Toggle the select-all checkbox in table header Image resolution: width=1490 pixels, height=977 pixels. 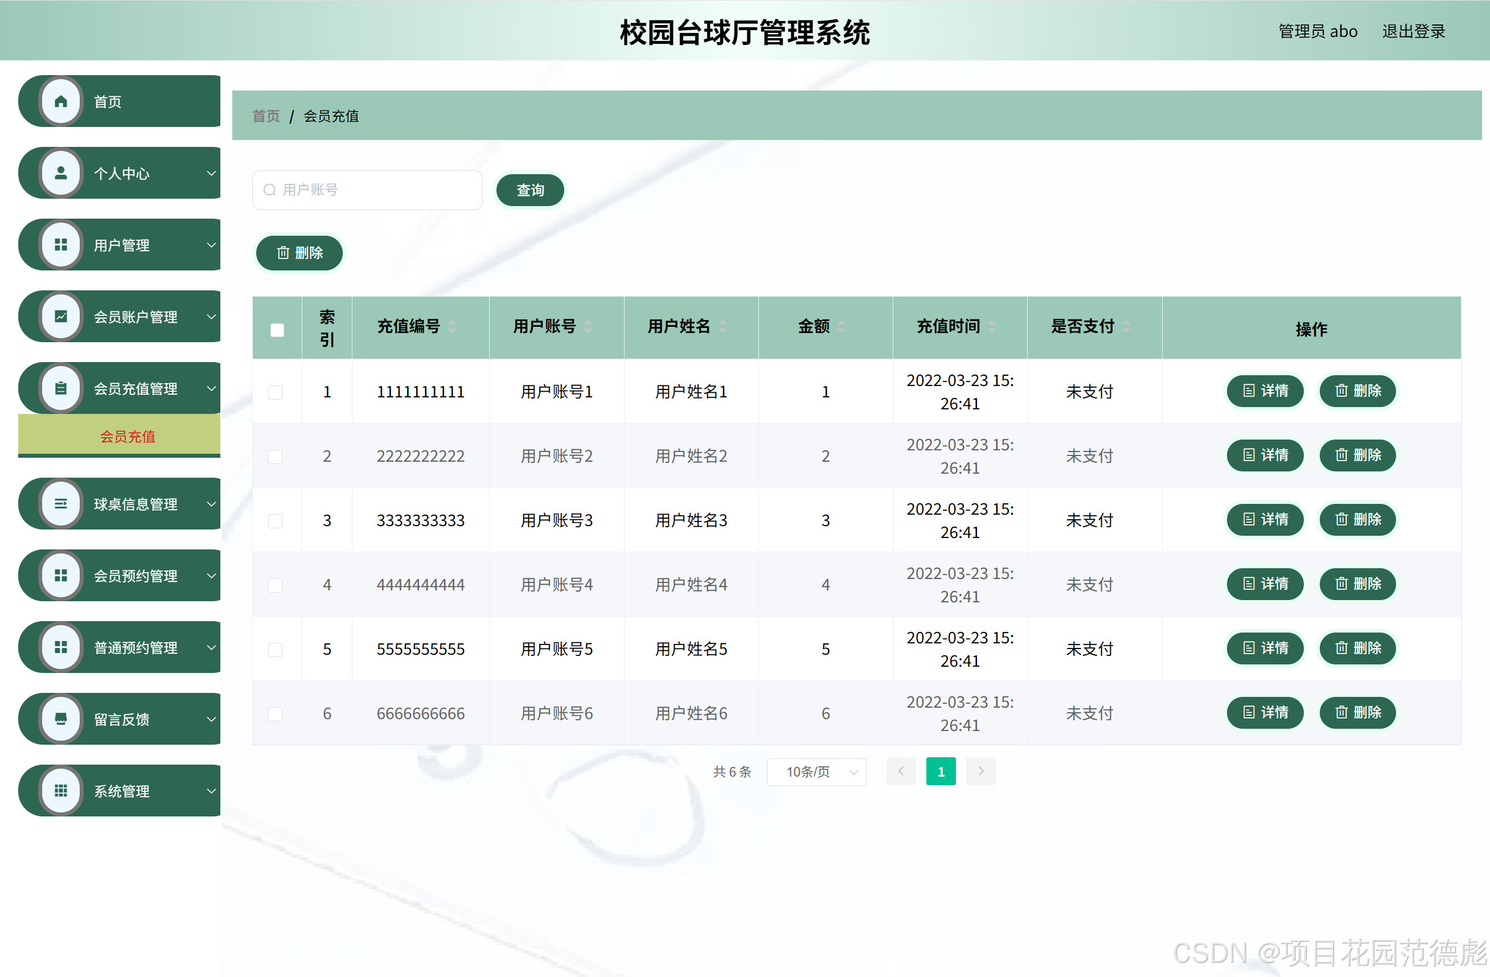(x=277, y=329)
